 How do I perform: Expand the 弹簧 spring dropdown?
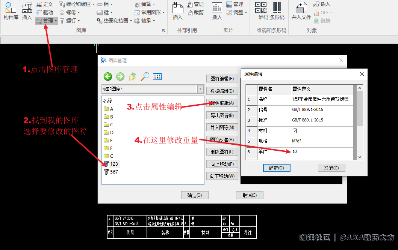point(154,4)
